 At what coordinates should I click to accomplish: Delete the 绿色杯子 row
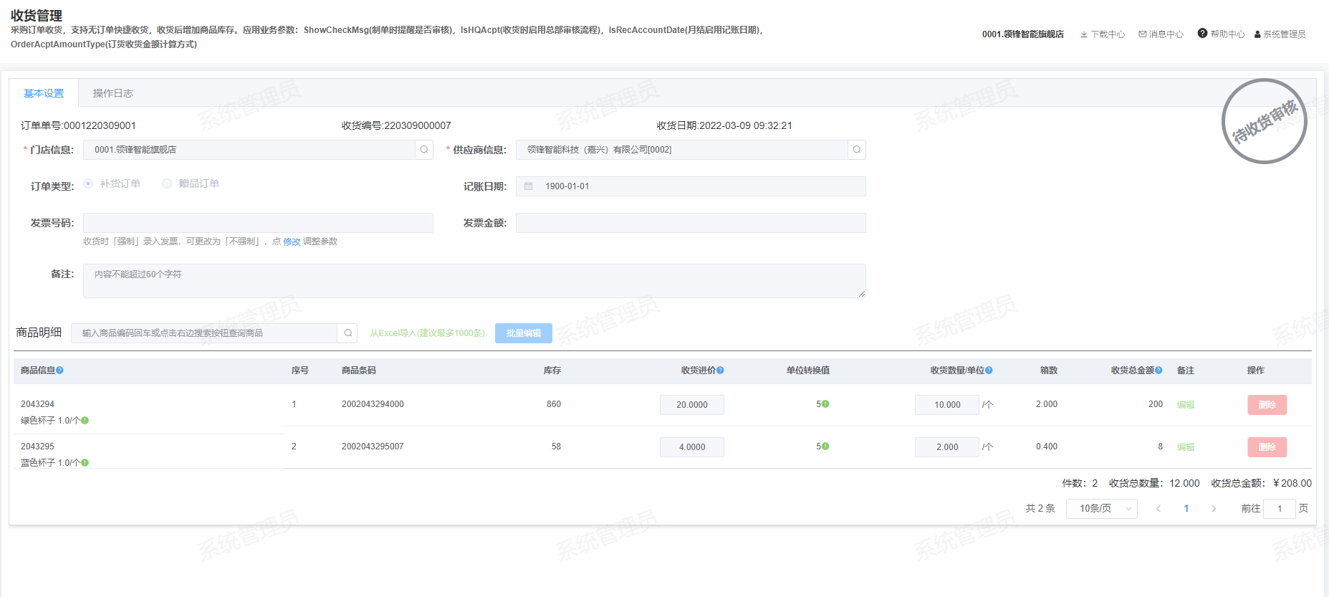pos(1267,405)
